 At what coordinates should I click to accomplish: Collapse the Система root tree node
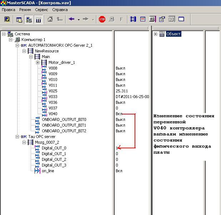tap(4, 34)
